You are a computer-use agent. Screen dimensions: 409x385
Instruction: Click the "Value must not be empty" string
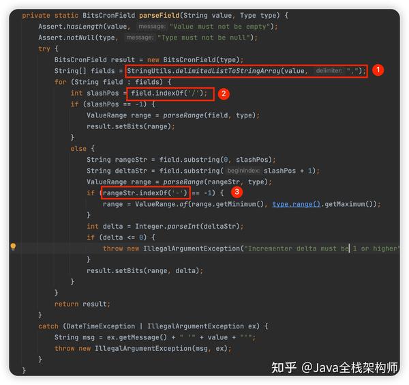[222, 27]
